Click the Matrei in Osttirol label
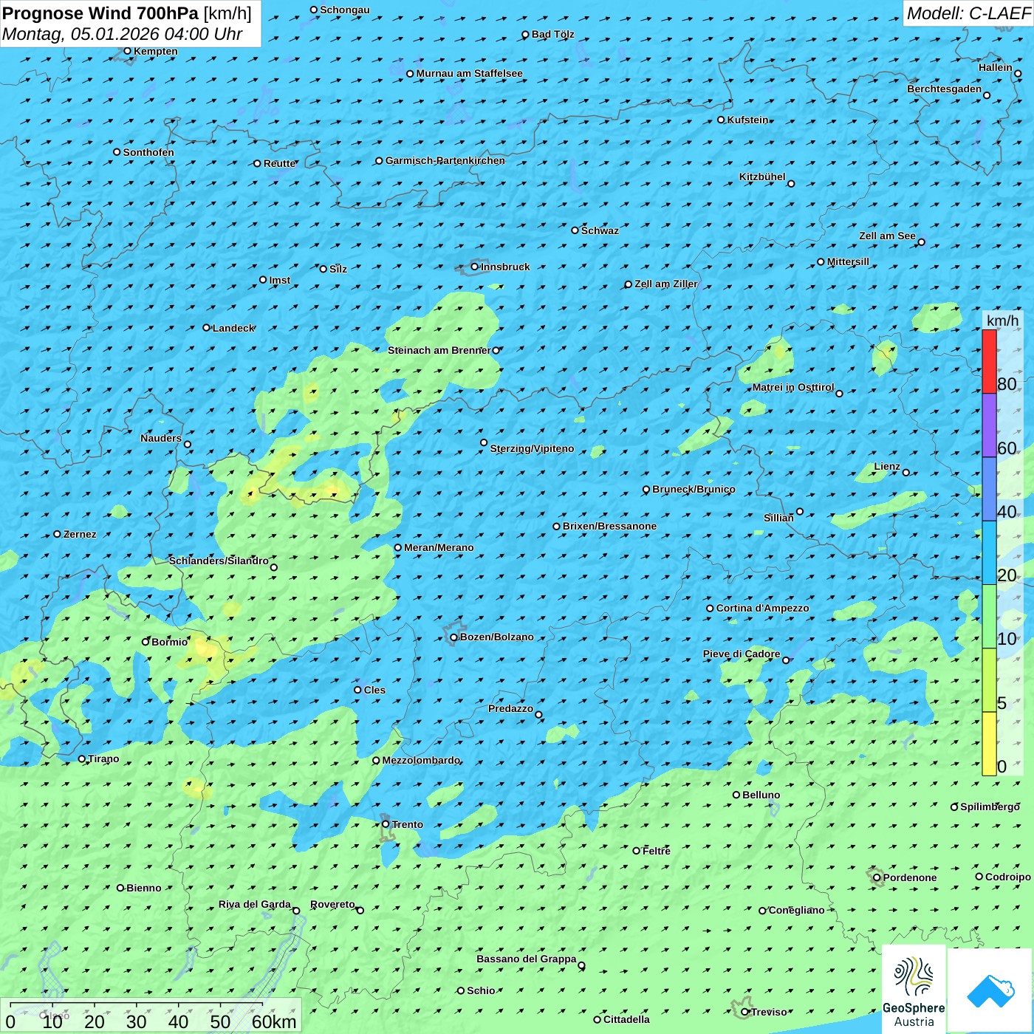 click(793, 387)
